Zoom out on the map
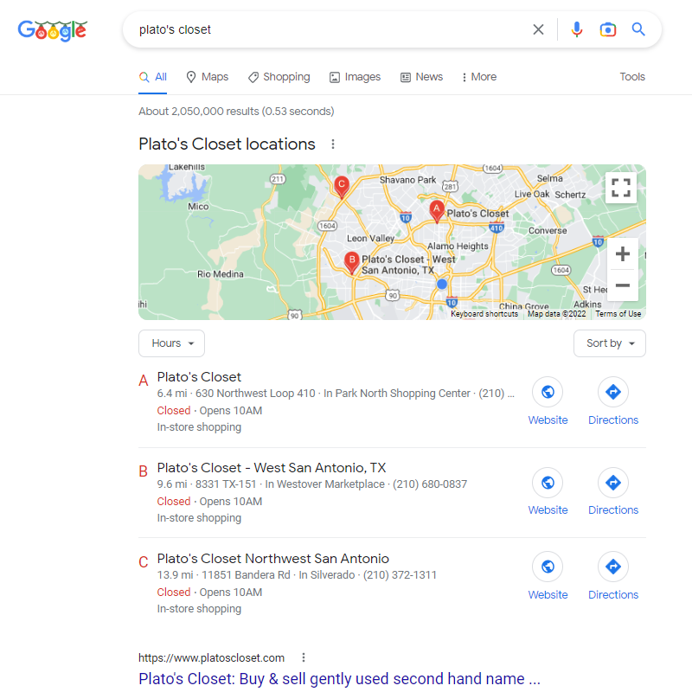The image size is (692, 692). point(622,285)
